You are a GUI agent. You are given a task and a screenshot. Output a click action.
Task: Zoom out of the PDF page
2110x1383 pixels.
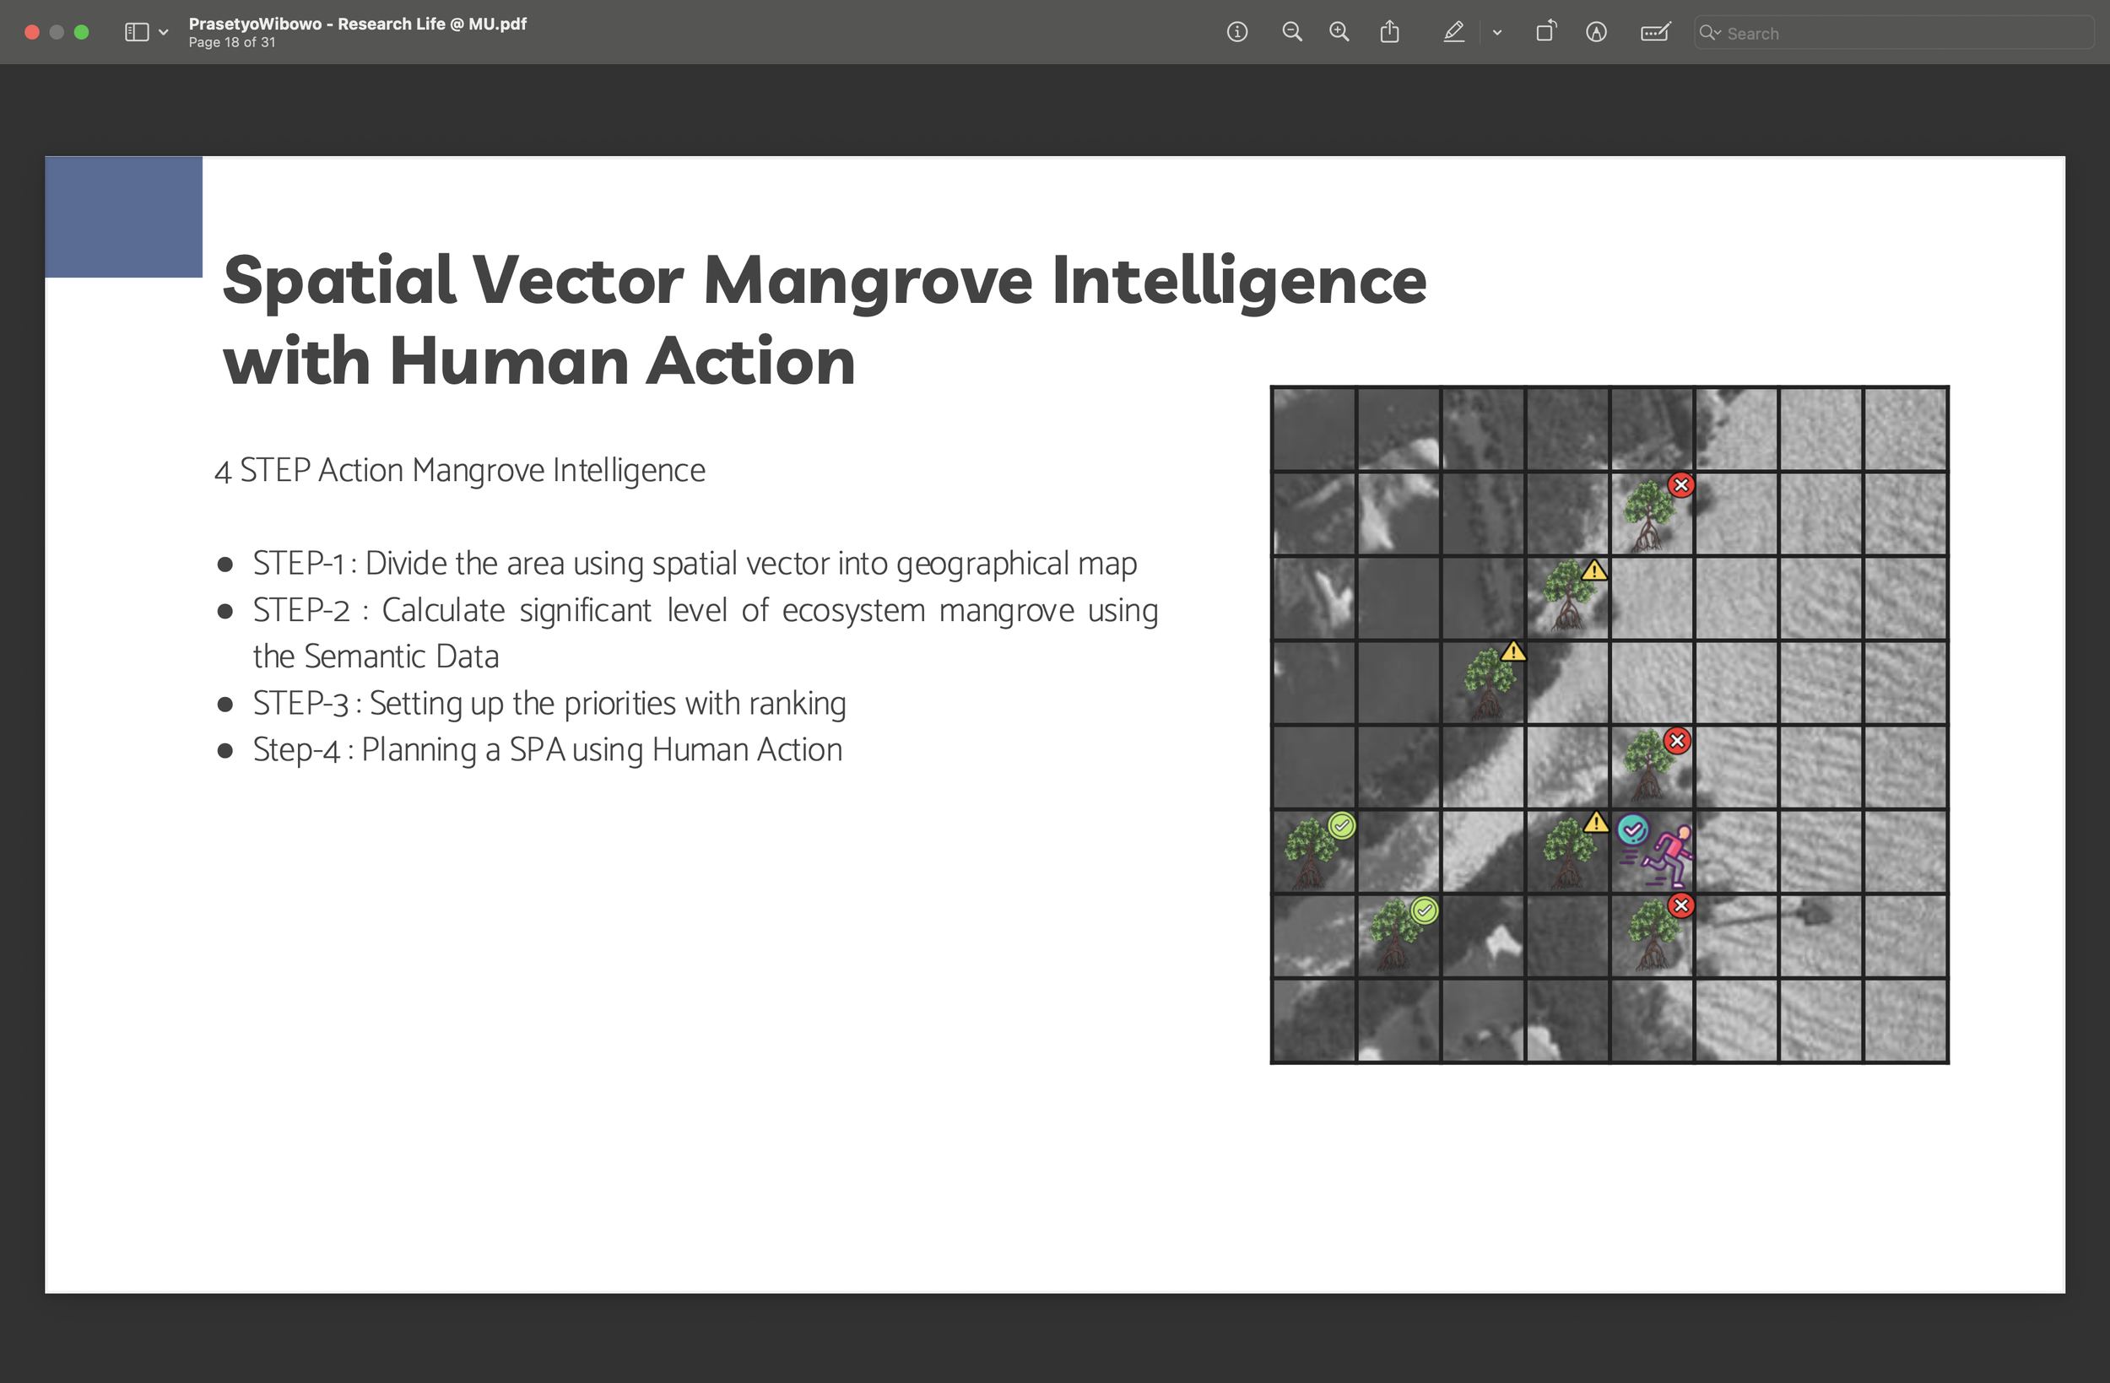(1291, 33)
